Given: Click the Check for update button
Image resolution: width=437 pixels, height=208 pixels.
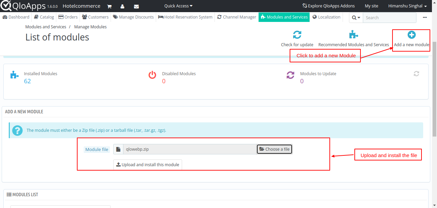Looking at the screenshot, I should pyautogui.click(x=297, y=39).
